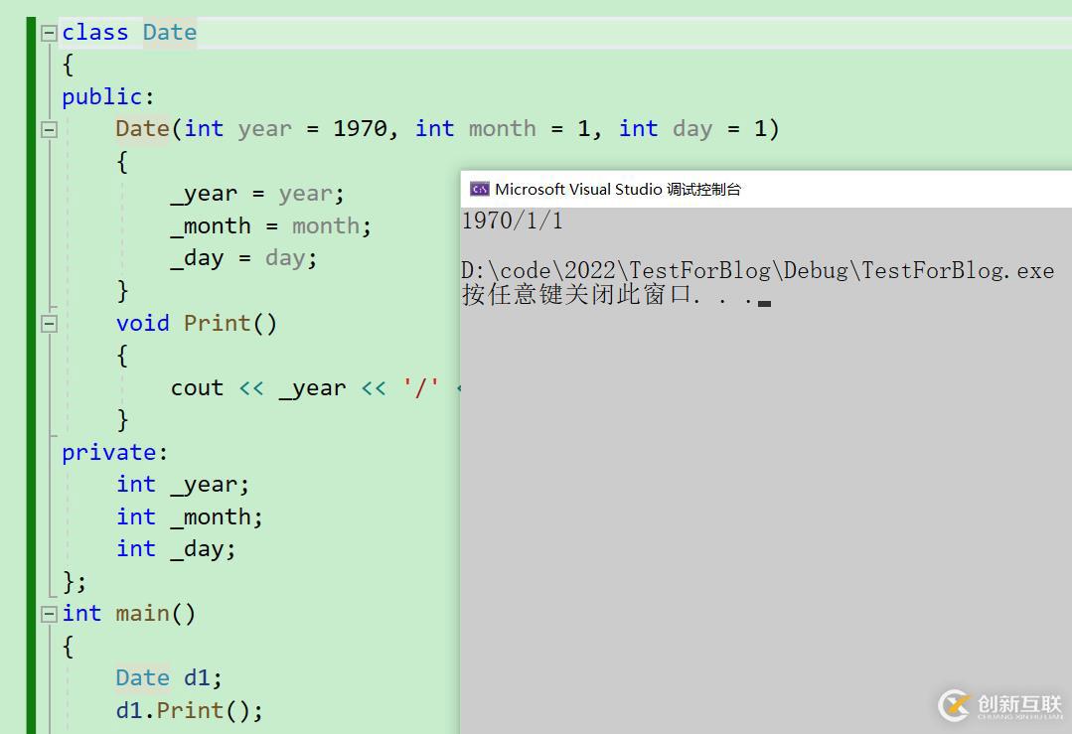
Task: Click the void Print() declaration
Action: coord(196,323)
